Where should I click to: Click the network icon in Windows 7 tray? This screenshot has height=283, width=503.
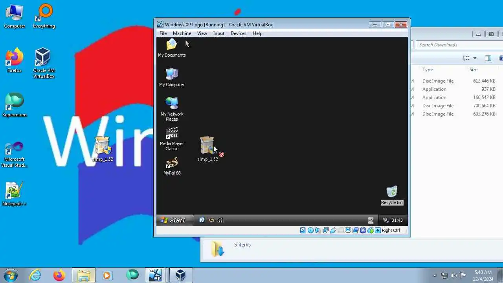click(444, 276)
